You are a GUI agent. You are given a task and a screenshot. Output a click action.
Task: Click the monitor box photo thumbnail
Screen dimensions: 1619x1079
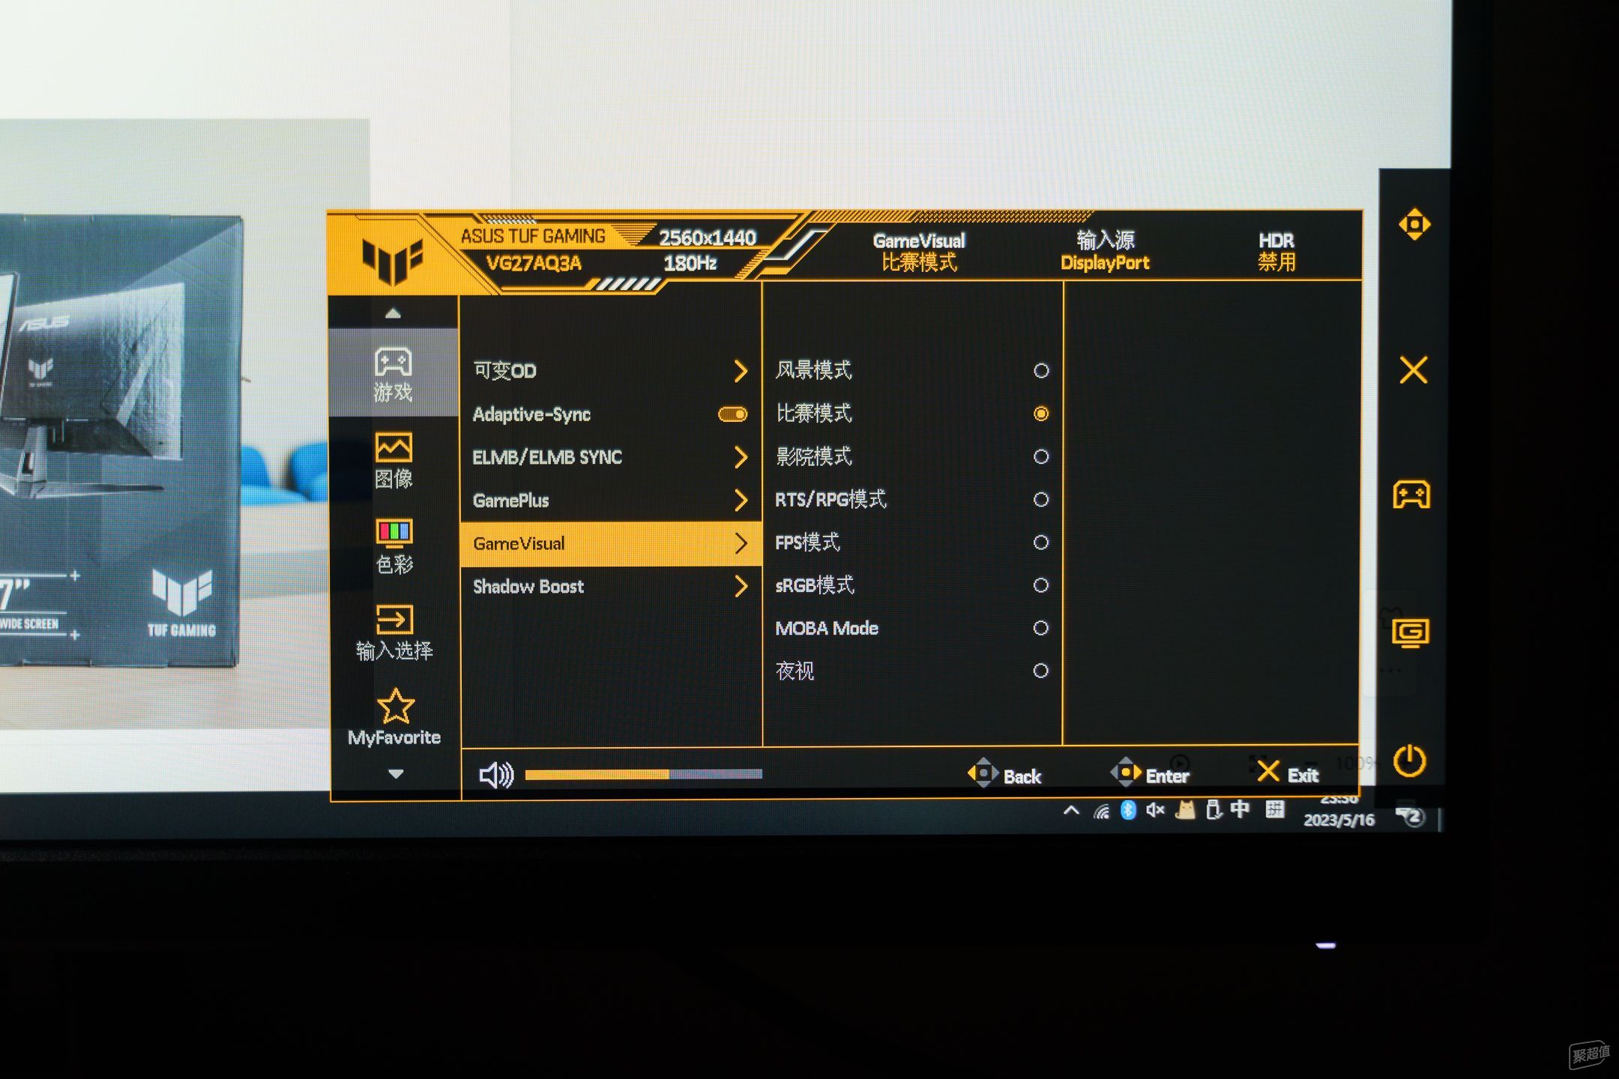click(184, 423)
